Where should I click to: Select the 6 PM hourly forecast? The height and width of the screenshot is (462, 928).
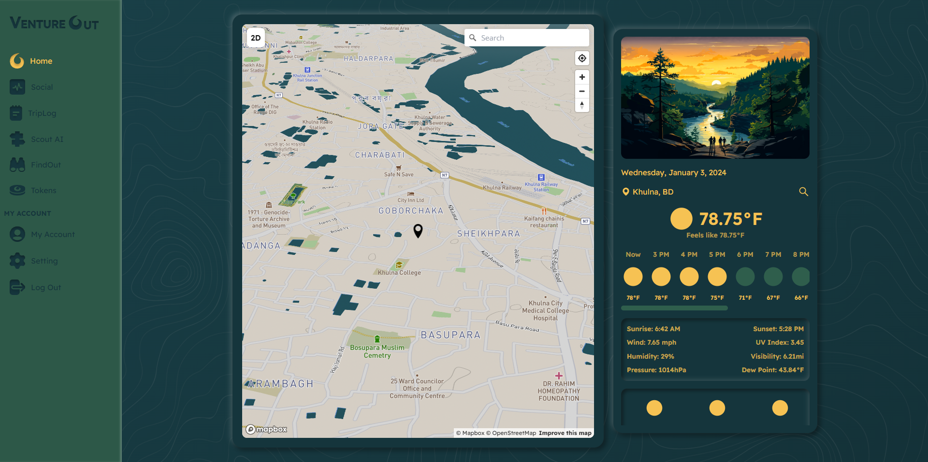click(745, 276)
